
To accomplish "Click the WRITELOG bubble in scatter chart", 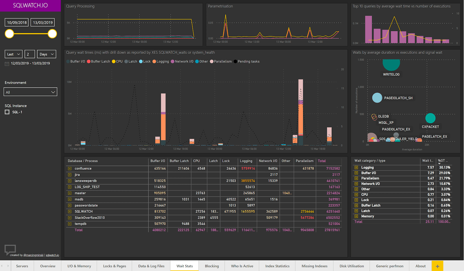I will pos(391,65).
